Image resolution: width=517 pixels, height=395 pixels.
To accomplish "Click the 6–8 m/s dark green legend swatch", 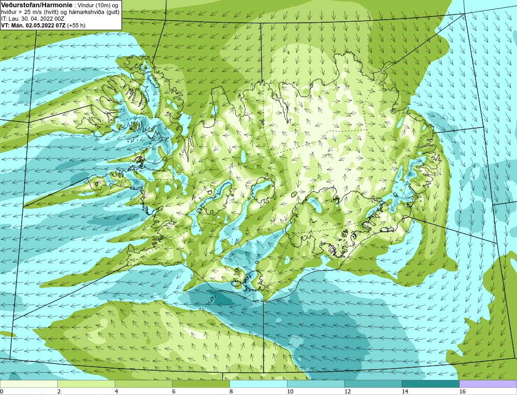I will point(201,384).
